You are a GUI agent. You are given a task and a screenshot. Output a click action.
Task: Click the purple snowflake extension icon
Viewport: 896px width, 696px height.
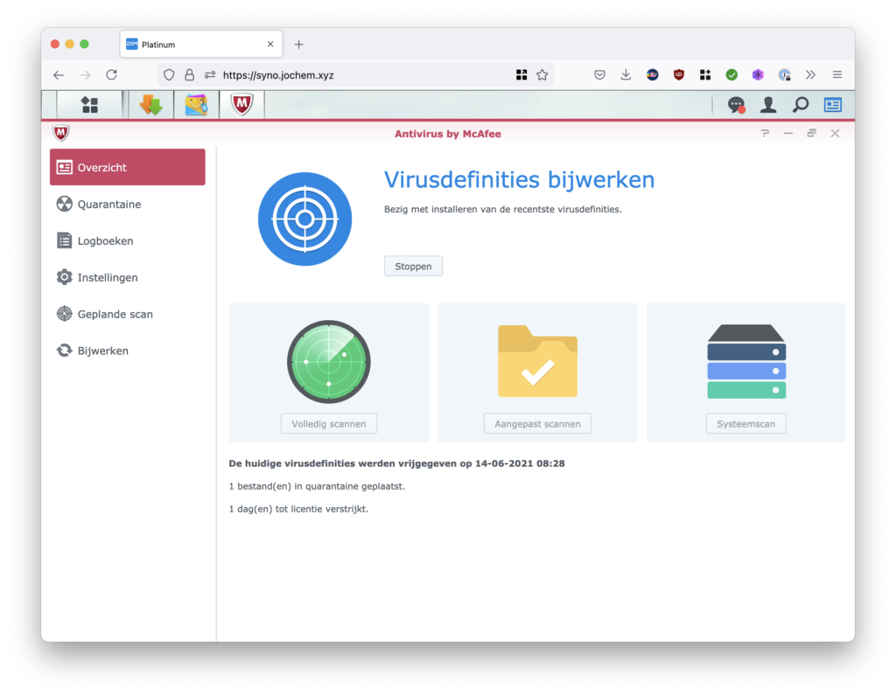(x=758, y=75)
